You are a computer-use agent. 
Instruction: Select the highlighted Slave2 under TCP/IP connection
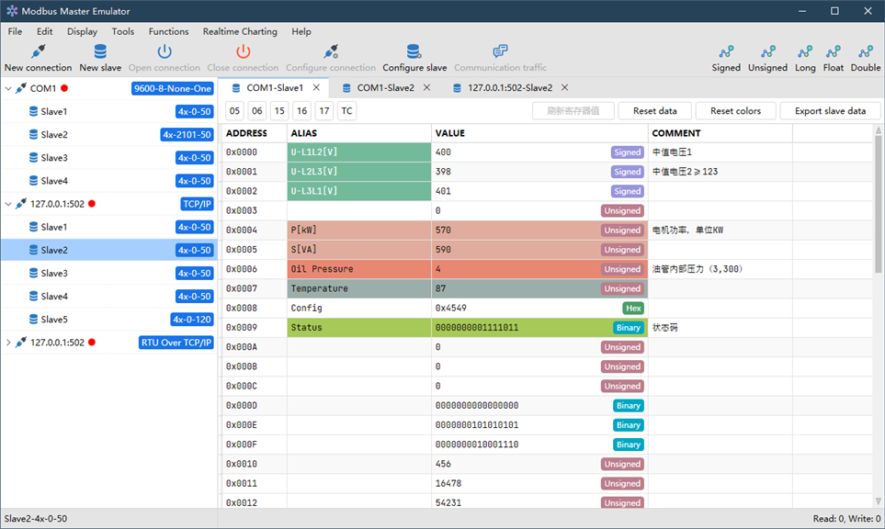tap(109, 250)
